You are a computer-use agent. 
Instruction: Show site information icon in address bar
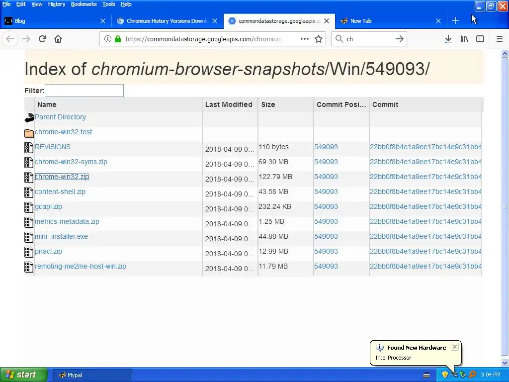tap(108, 39)
